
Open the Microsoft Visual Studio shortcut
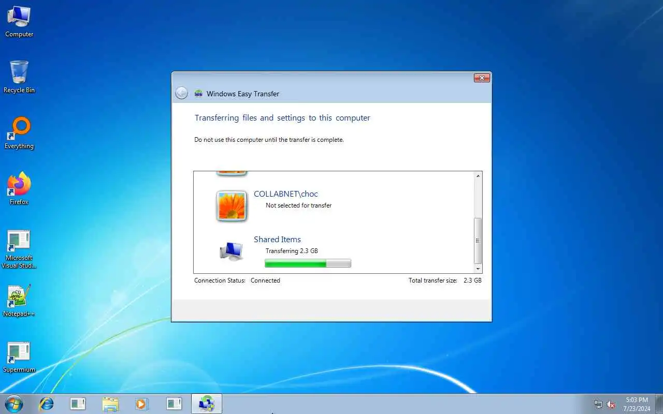[x=19, y=249]
